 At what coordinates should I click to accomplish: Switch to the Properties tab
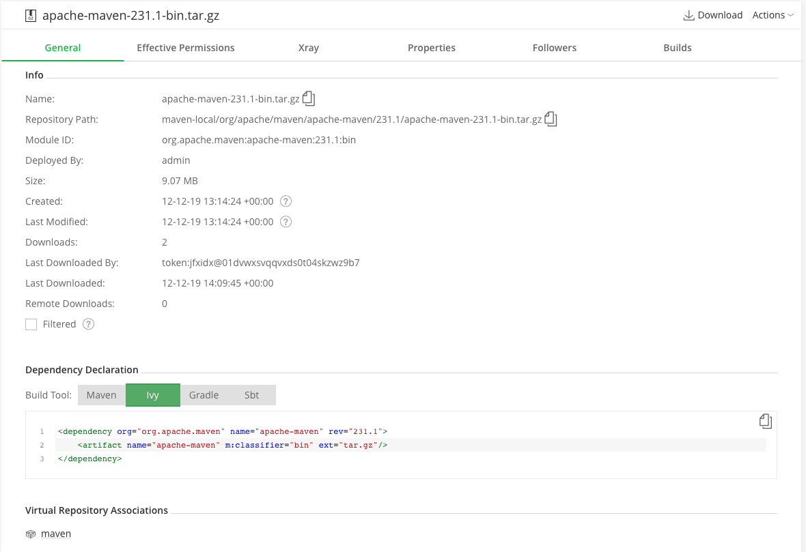coord(431,48)
